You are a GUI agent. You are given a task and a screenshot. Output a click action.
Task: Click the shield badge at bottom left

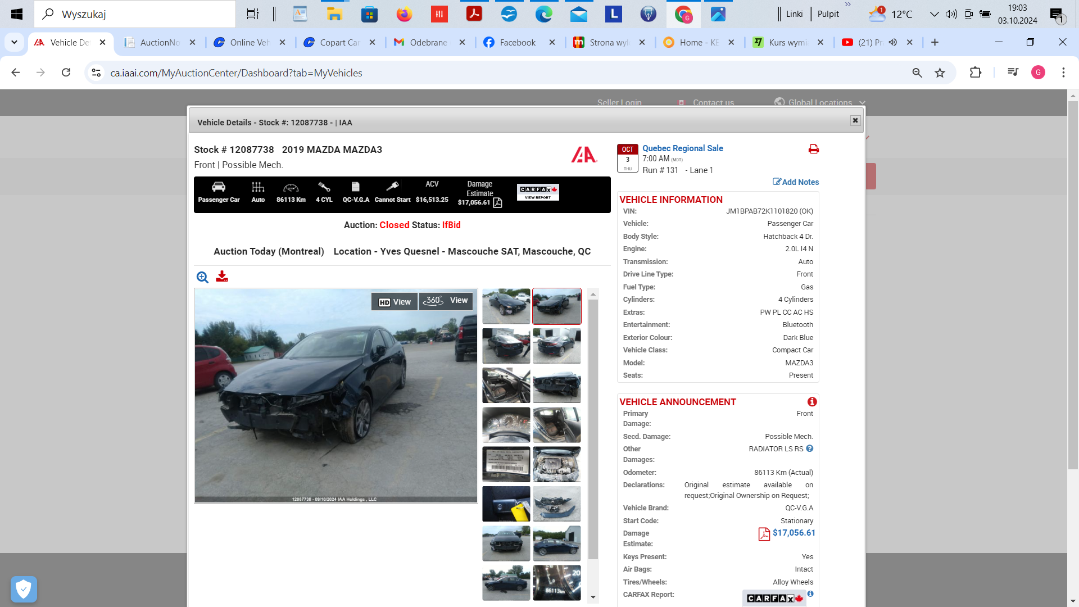[x=24, y=589]
